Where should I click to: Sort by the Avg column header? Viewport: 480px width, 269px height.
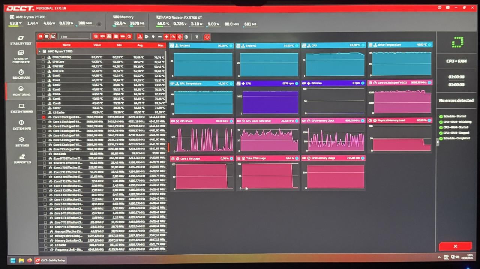coord(140,45)
